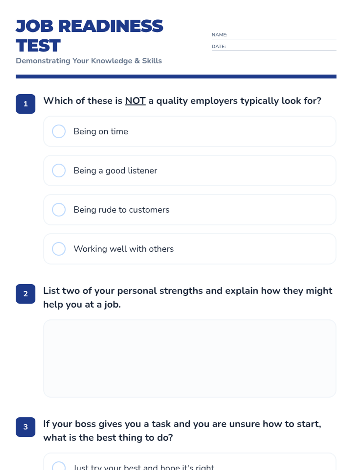The width and height of the screenshot is (352, 470).
Task: Click the 'Job Readiness Test' title
Action: pos(89,36)
